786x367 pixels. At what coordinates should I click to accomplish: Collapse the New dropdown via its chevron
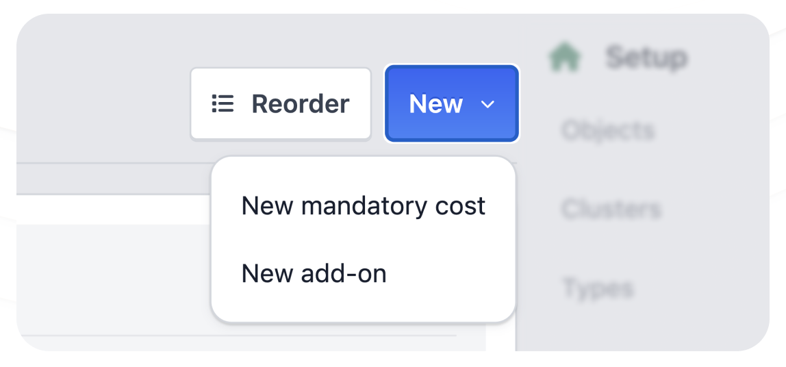pyautogui.click(x=487, y=104)
